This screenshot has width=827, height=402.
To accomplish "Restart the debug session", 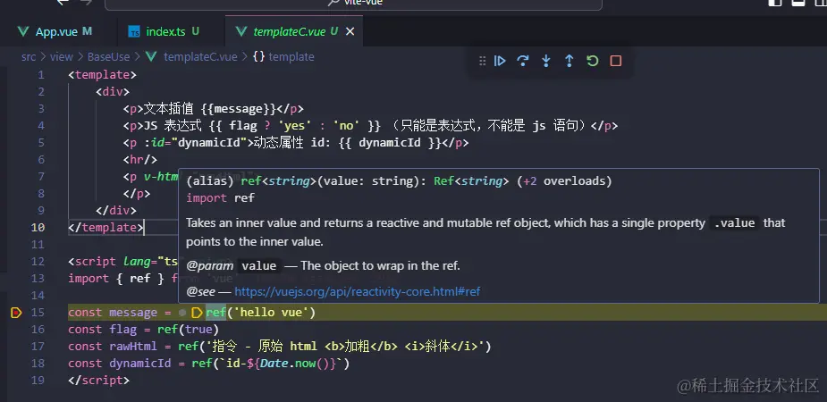I will [x=592, y=61].
